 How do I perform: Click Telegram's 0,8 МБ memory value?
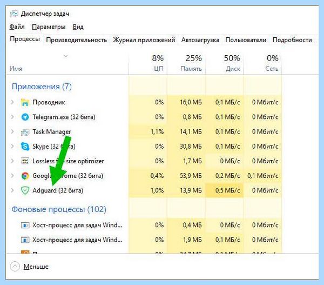(192, 117)
